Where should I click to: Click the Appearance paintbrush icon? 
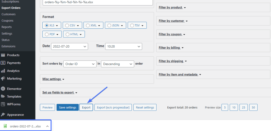pyautogui.click(x=3, y=115)
